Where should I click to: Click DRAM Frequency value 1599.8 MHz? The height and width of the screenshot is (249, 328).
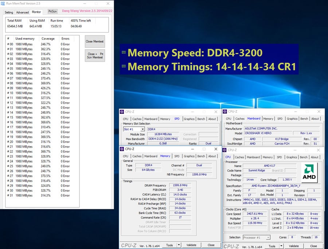click(x=180, y=185)
